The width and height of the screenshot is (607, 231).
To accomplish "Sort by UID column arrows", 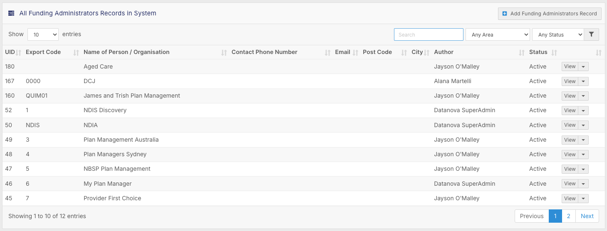I will 18,52.
